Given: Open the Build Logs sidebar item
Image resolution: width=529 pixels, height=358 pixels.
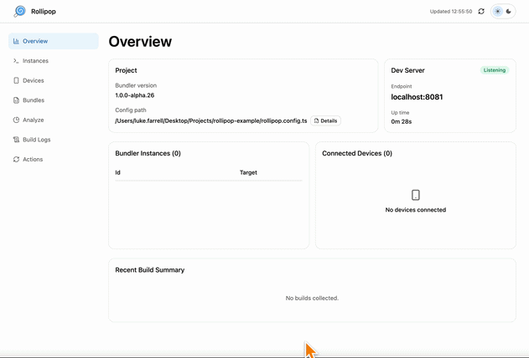Looking at the screenshot, I should (x=54, y=140).
